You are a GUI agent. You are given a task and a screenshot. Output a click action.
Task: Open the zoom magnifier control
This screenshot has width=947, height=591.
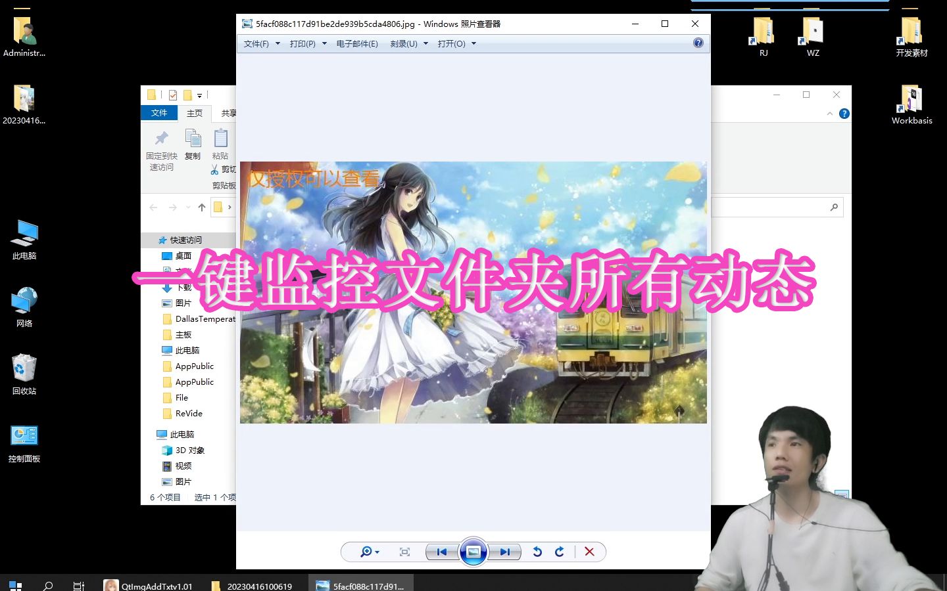(366, 552)
